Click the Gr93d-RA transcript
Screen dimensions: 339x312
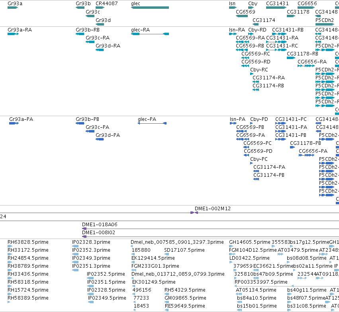point(100,50)
